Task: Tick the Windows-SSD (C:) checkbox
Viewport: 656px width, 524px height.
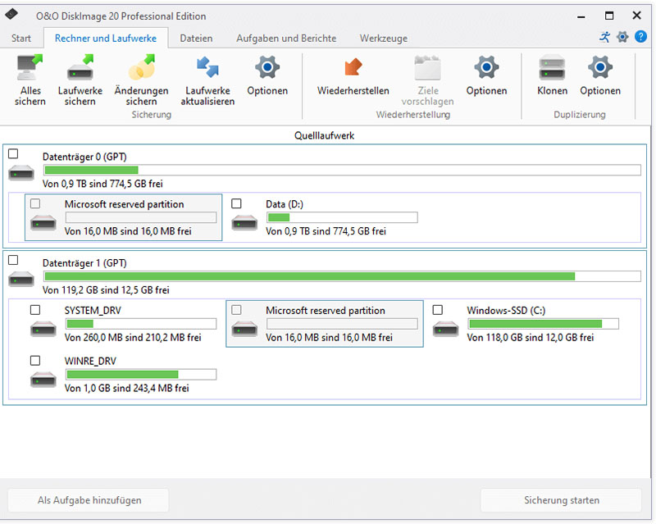Action: (438, 310)
